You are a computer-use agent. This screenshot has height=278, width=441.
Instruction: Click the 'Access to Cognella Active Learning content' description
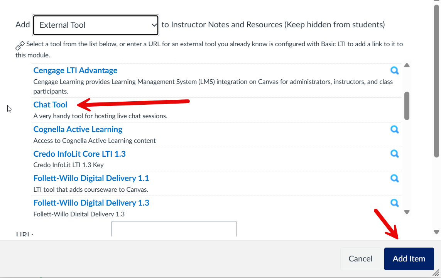95,141
